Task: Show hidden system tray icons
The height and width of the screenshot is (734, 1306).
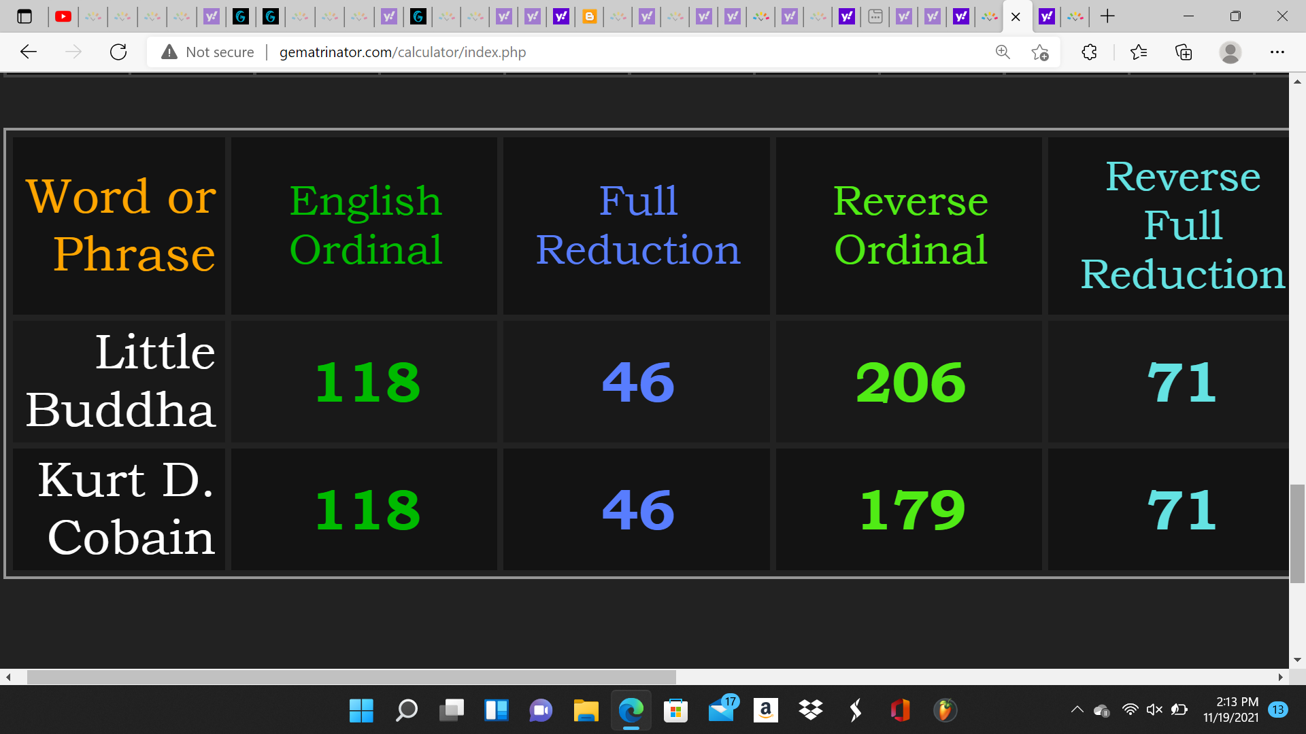Action: 1077,710
